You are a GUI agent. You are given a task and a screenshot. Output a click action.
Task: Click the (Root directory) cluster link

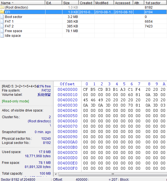point(39,121)
